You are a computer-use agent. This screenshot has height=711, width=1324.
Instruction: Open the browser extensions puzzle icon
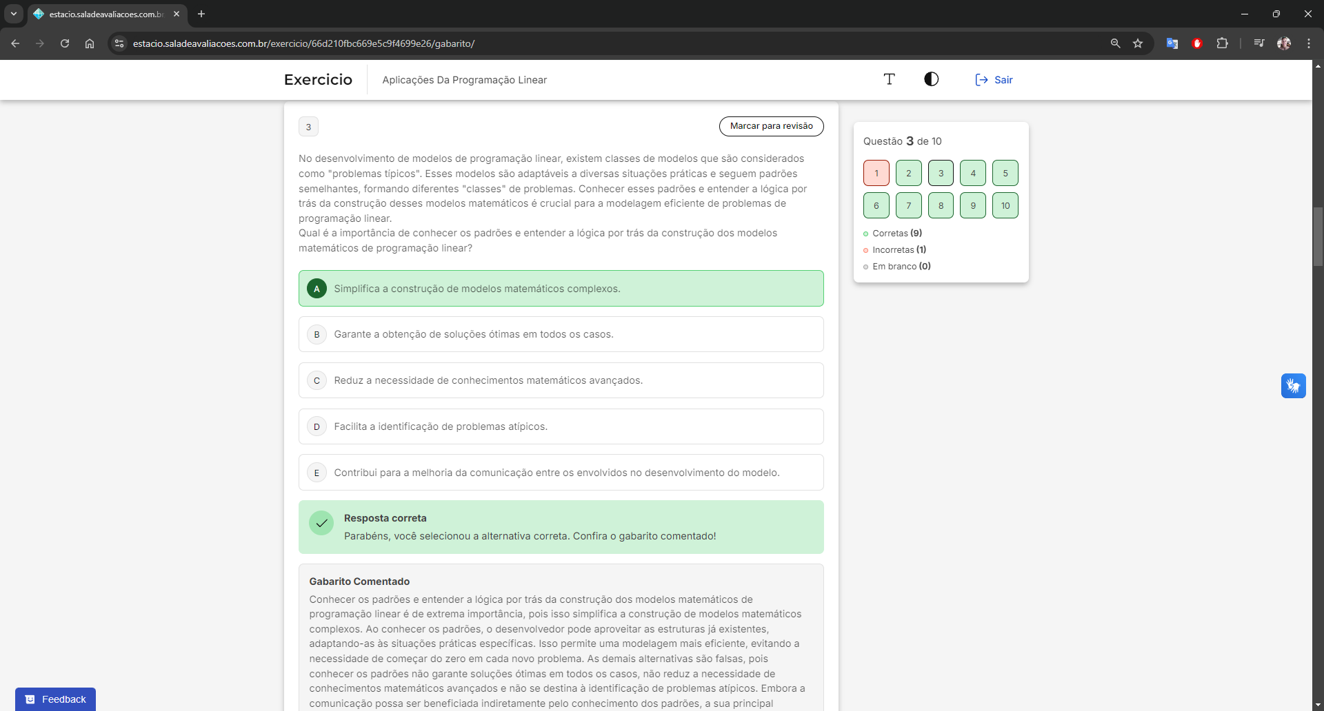(x=1222, y=43)
